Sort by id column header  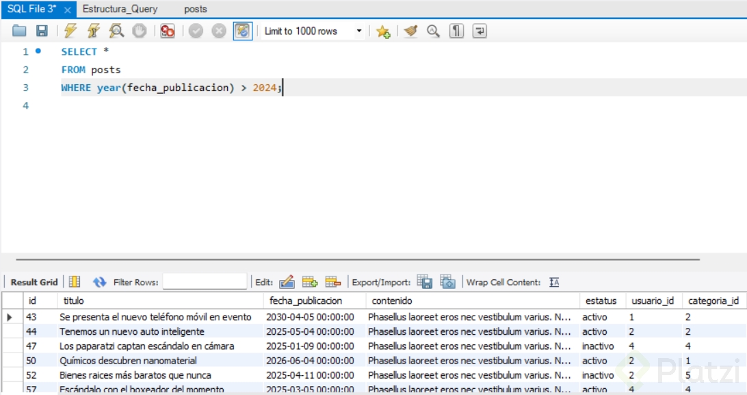(x=40, y=301)
